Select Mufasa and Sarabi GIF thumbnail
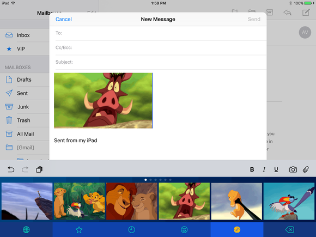This screenshot has height=237, width=316. 132,201
